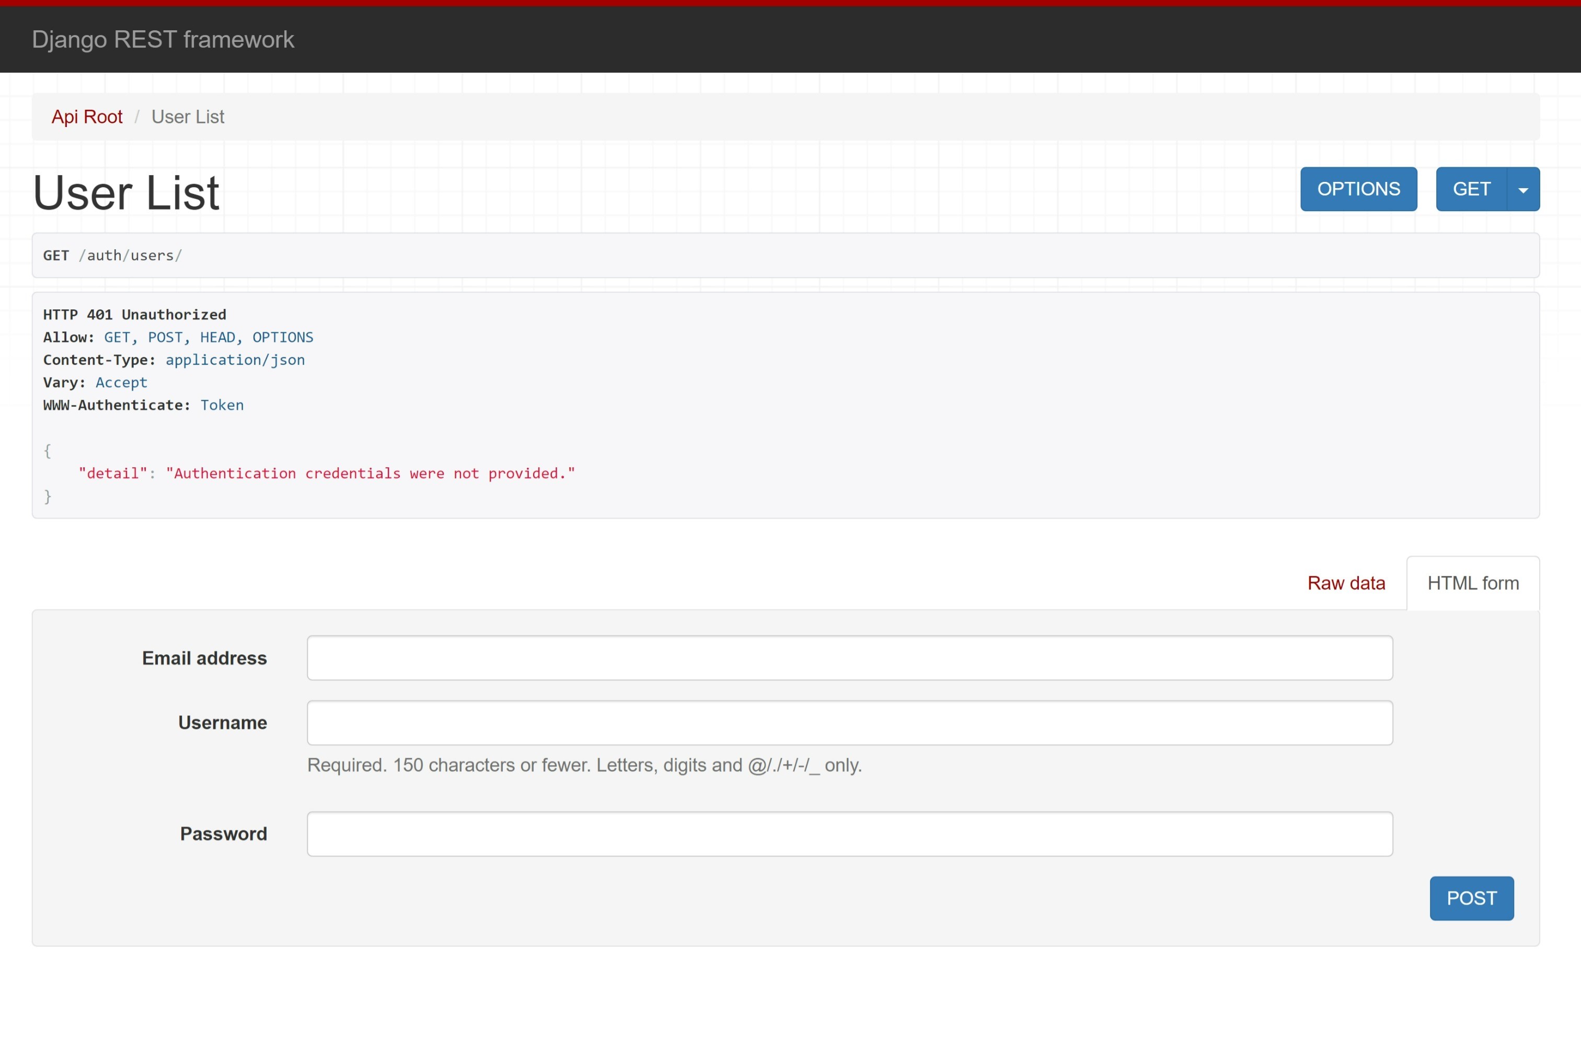Image resolution: width=1581 pixels, height=1052 pixels.
Task: Open Django REST framework header link
Action: coord(163,40)
